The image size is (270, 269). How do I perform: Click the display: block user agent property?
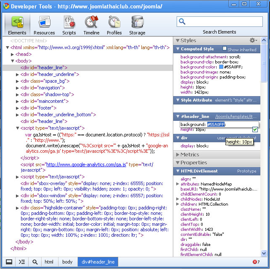(194, 146)
